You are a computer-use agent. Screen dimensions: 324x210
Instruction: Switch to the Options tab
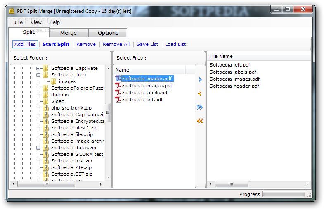click(108, 33)
